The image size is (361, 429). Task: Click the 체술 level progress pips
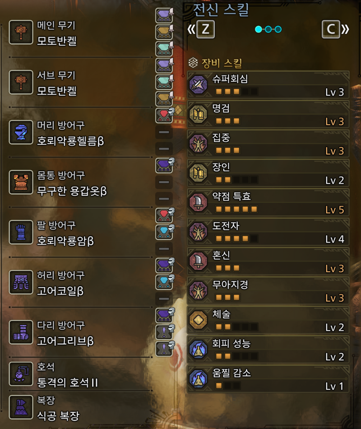[x=236, y=326]
